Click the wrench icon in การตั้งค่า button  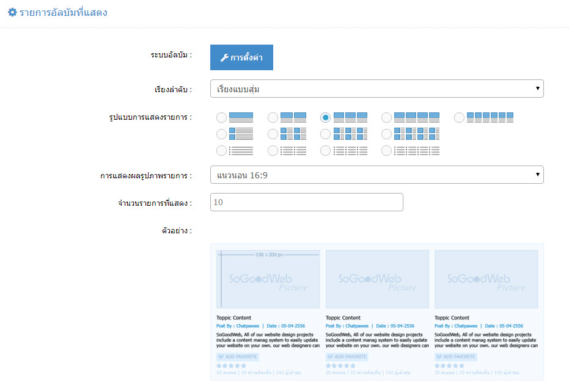(x=225, y=57)
